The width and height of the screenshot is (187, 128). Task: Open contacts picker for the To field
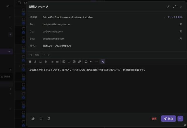pyautogui.click(x=181, y=24)
